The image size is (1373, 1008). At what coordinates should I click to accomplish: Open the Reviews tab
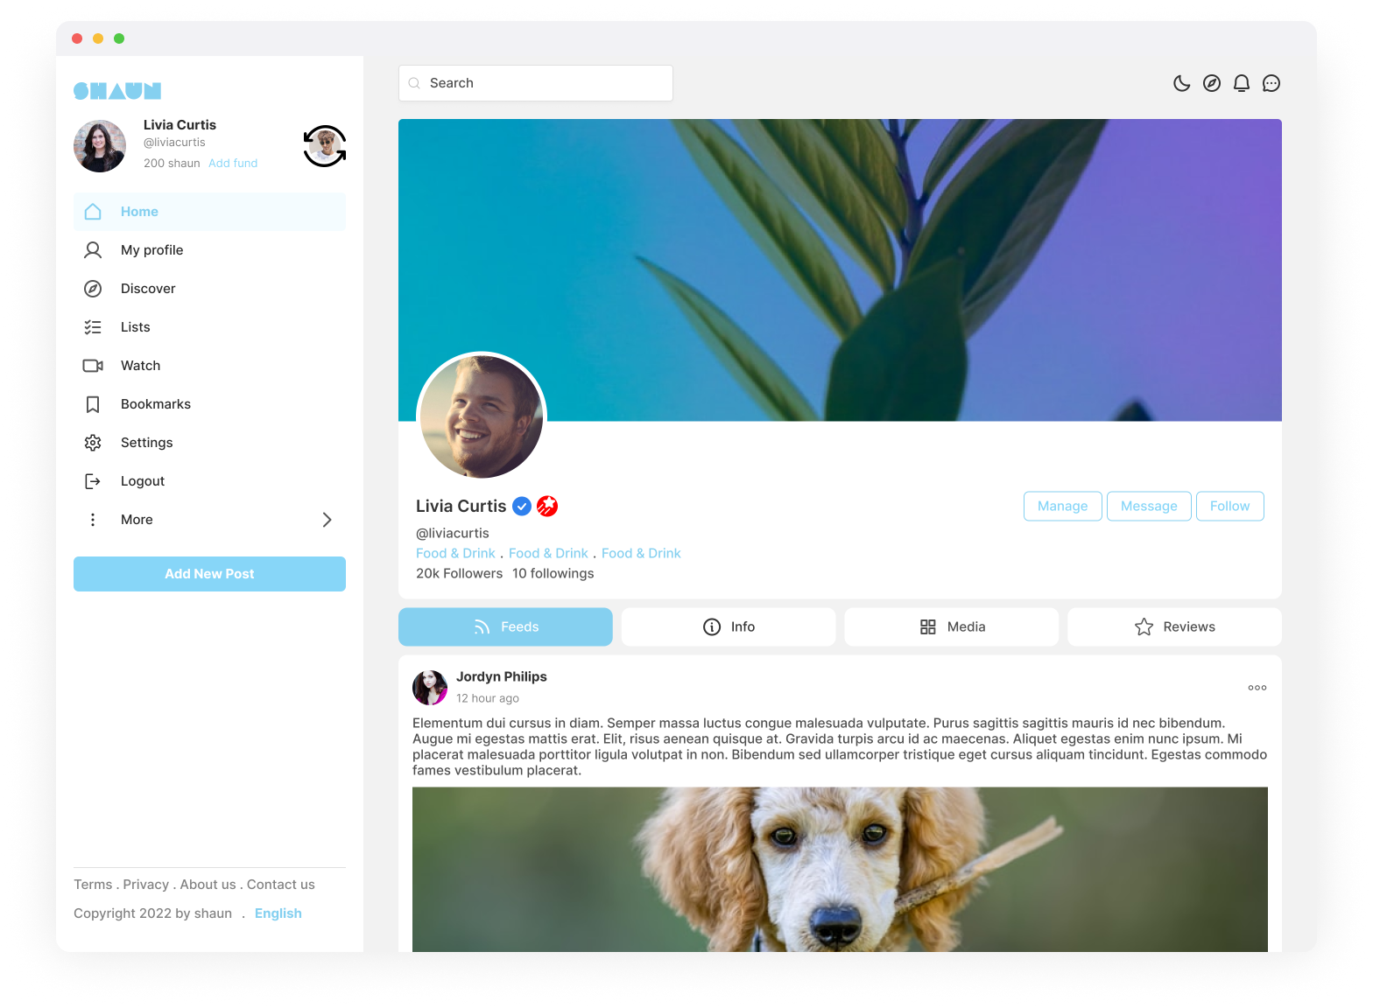click(x=1174, y=626)
